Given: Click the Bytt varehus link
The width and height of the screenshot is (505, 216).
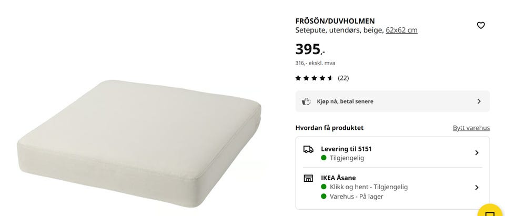Looking at the screenshot, I should pyautogui.click(x=471, y=128).
